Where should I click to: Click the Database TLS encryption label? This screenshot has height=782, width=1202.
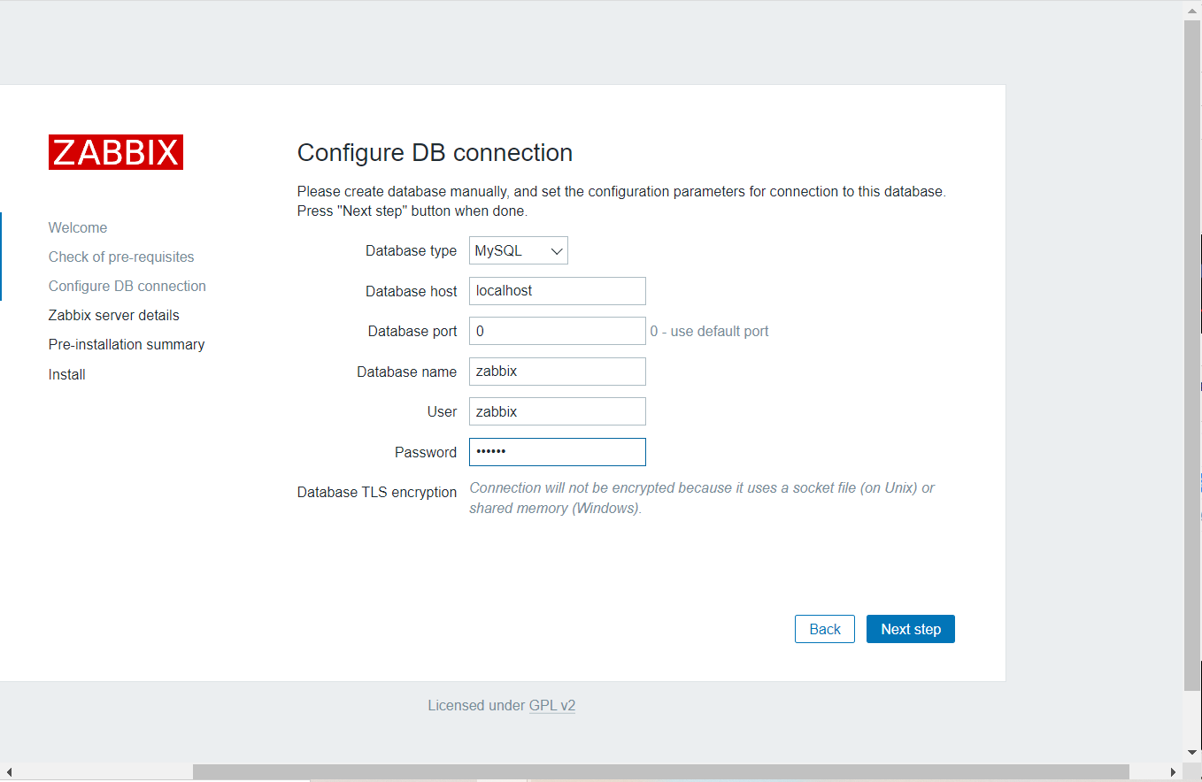click(377, 492)
